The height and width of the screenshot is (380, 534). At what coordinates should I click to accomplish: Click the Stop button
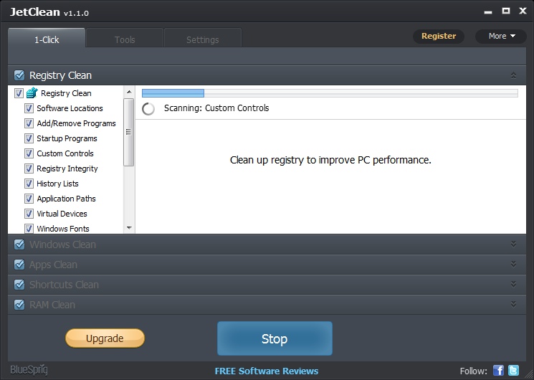pyautogui.click(x=275, y=338)
